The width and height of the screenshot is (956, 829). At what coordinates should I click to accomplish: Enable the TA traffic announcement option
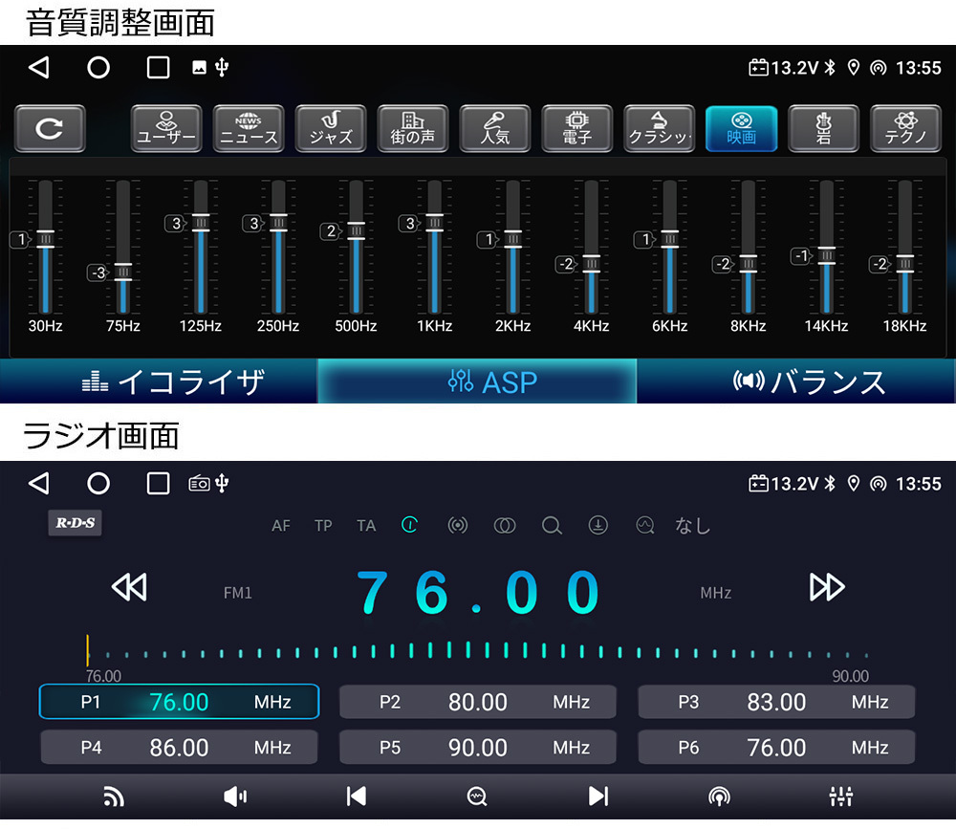point(366,526)
